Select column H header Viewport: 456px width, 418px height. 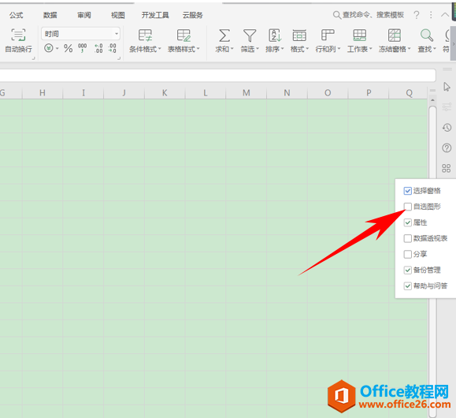point(43,93)
